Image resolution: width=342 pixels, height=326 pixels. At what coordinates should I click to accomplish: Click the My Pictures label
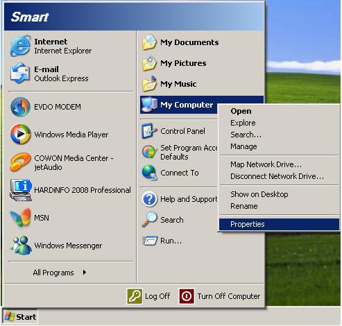(183, 63)
